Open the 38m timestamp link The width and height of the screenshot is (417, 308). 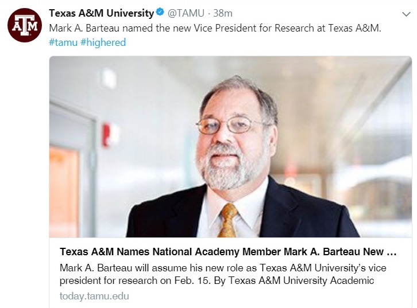click(x=223, y=13)
